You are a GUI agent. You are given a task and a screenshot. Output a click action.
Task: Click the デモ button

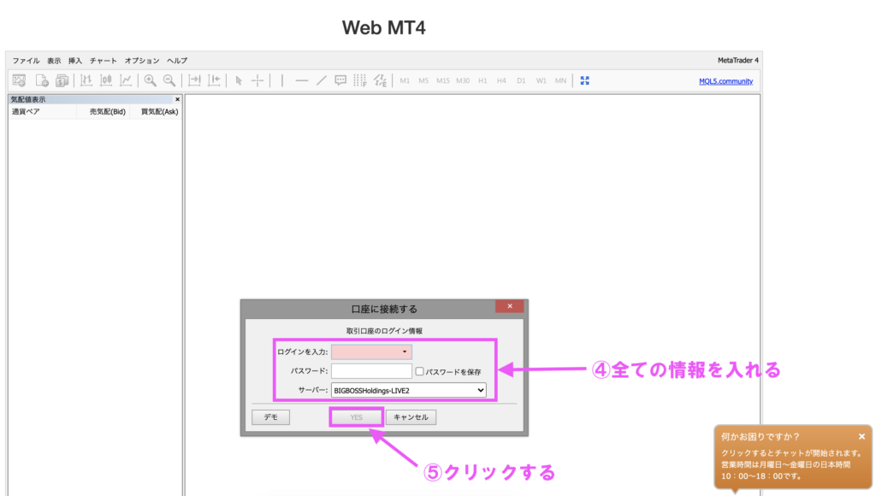tap(271, 417)
